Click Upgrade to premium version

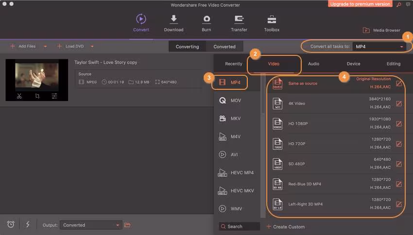[x=360, y=4]
